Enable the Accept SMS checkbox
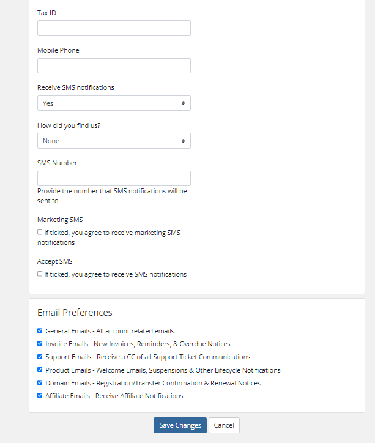375x443 pixels. [40, 274]
